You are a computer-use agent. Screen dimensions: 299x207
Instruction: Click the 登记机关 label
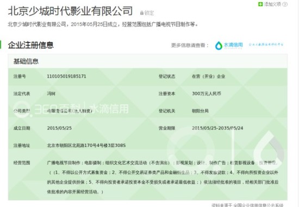point(167,111)
